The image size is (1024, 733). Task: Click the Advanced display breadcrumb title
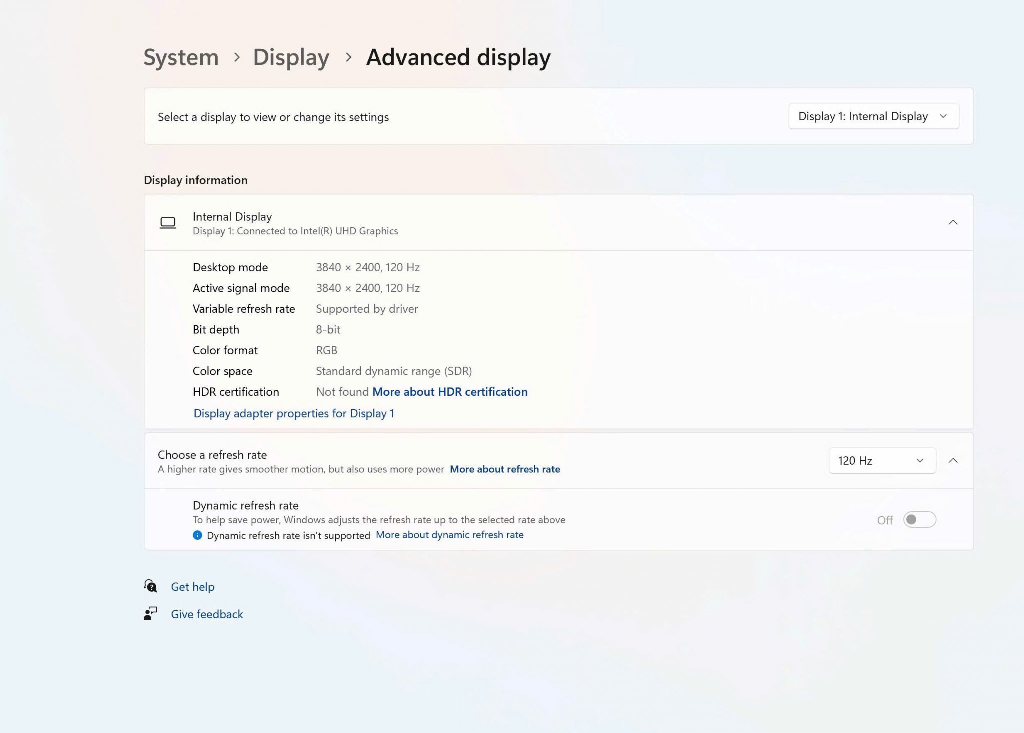click(458, 57)
